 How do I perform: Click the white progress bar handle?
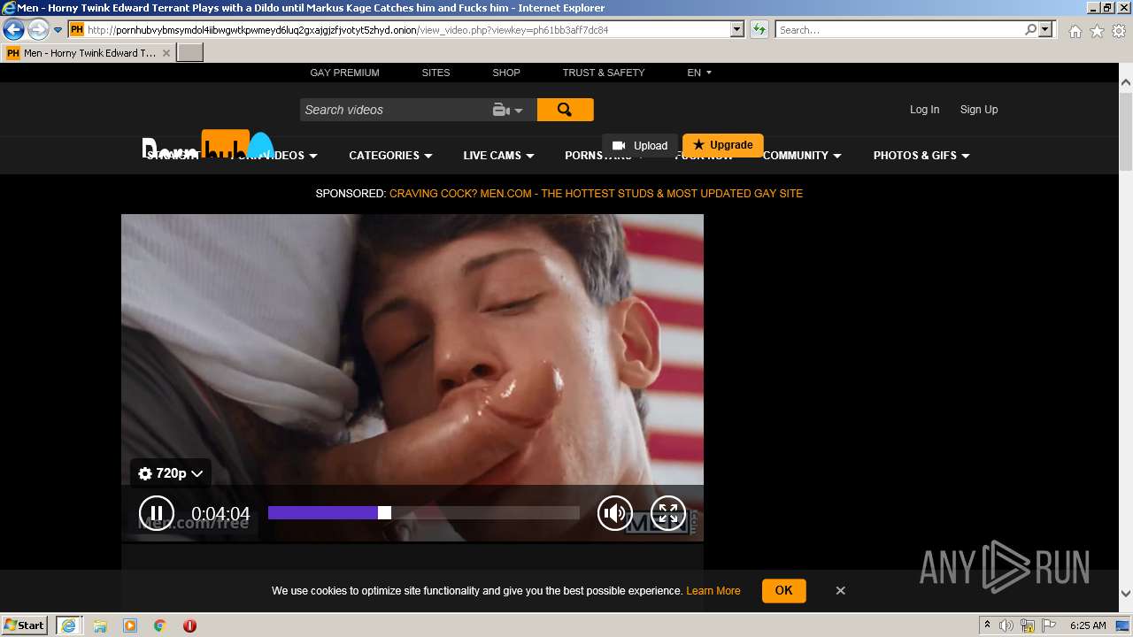(x=384, y=513)
